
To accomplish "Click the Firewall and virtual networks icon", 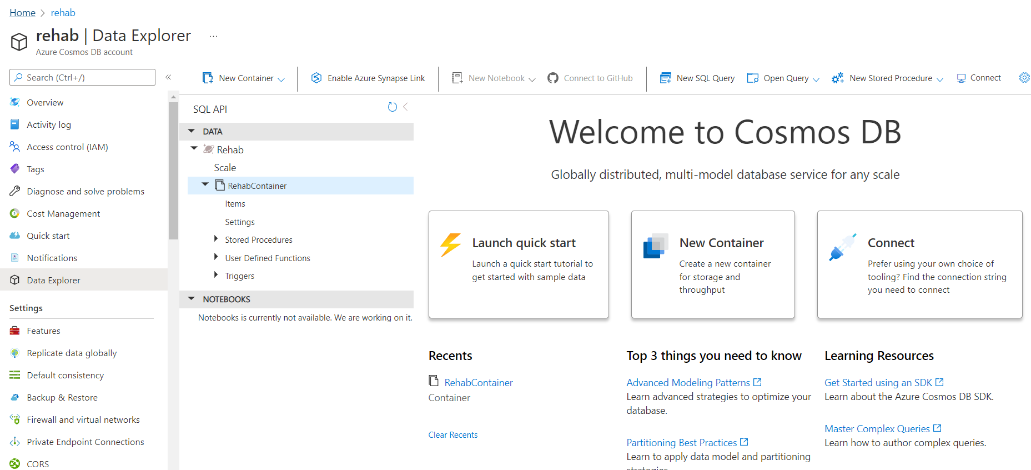I will [x=15, y=419].
